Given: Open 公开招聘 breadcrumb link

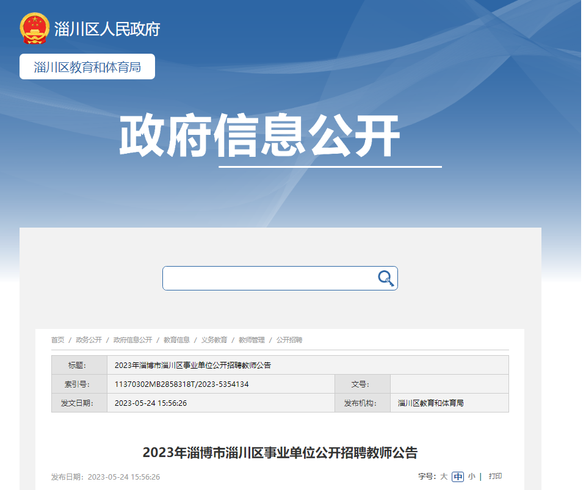Looking at the screenshot, I should 289,340.
